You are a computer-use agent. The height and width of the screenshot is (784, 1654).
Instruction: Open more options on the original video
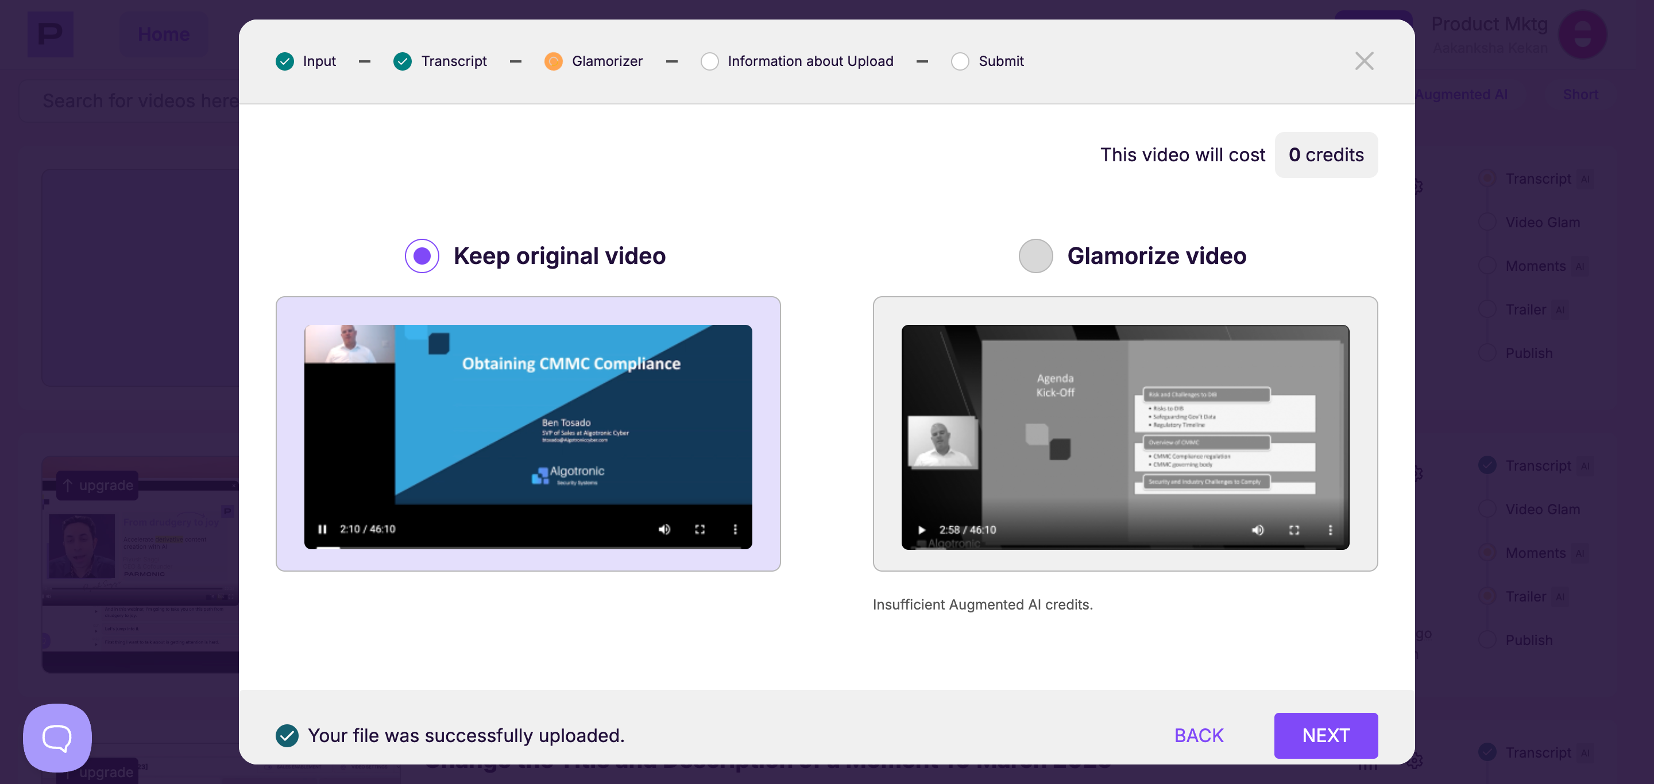click(735, 529)
